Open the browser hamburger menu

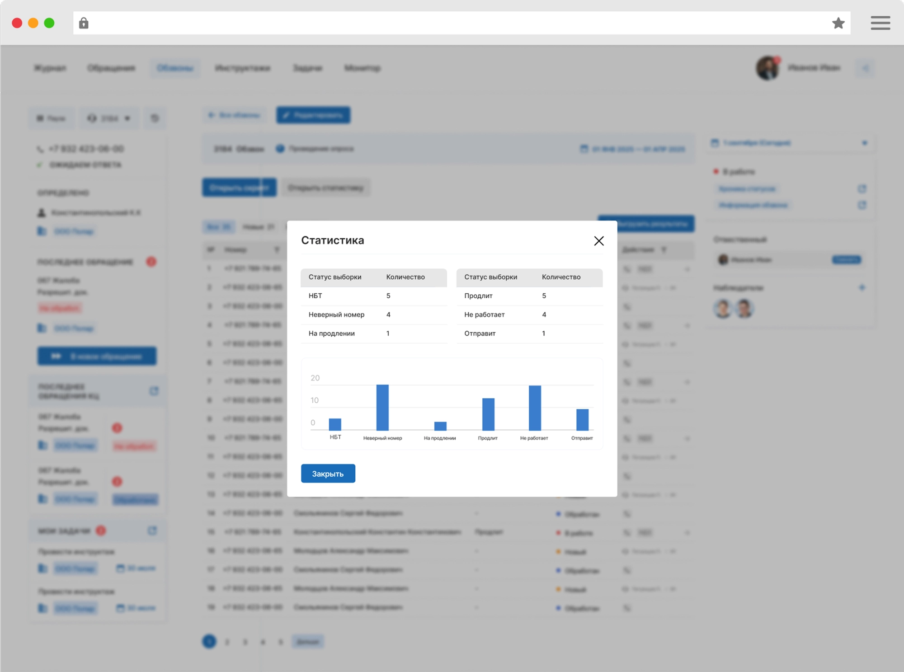coord(880,23)
